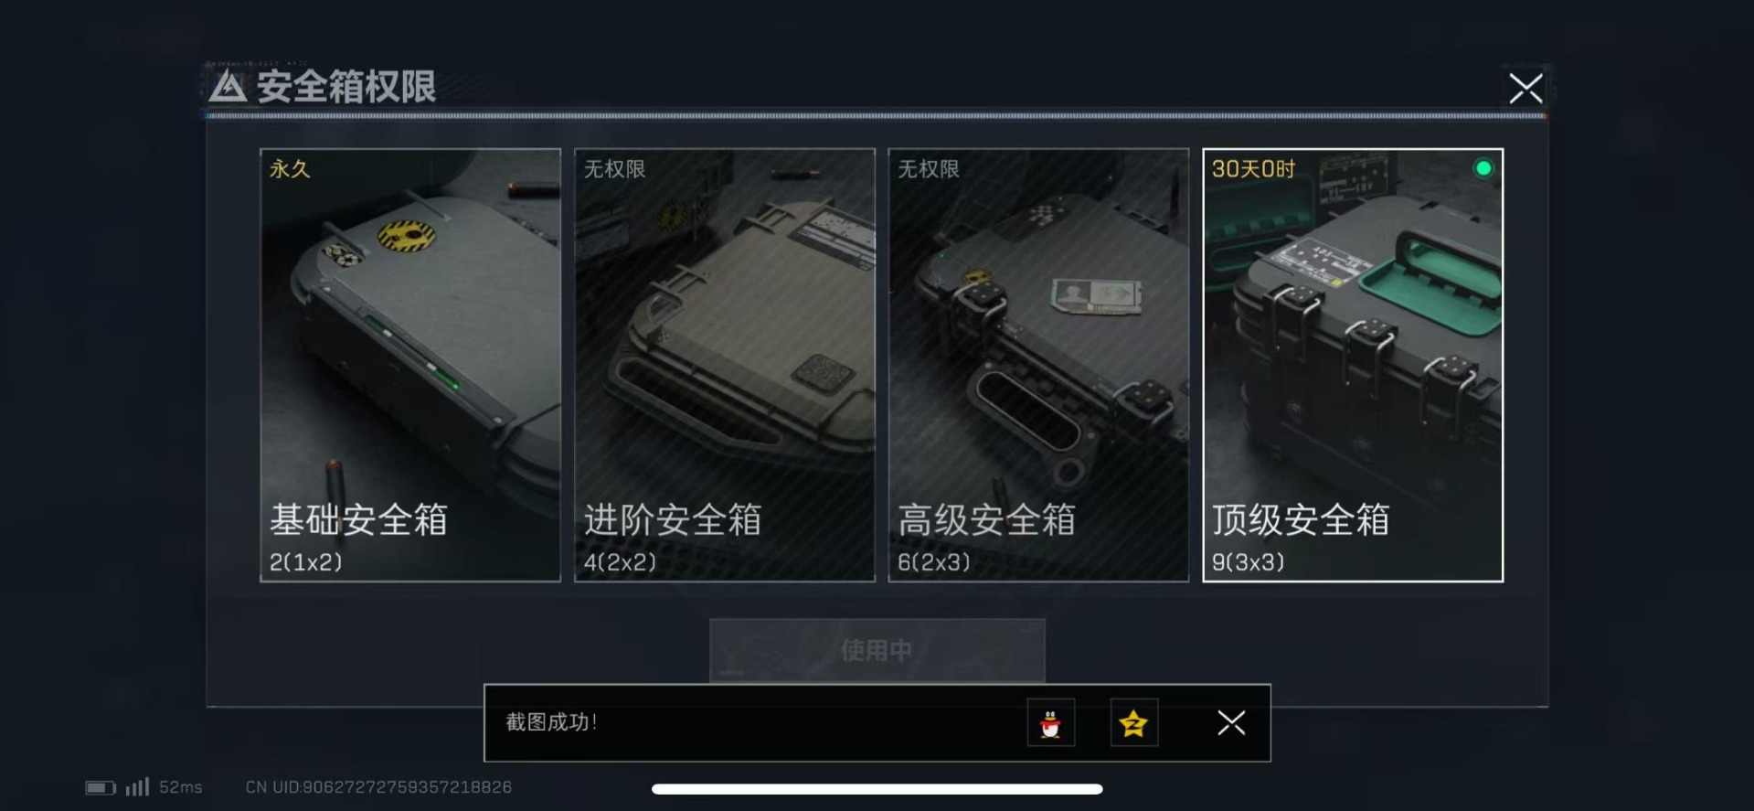
Task: Click the 截图成功! message text
Action: [x=551, y=722]
